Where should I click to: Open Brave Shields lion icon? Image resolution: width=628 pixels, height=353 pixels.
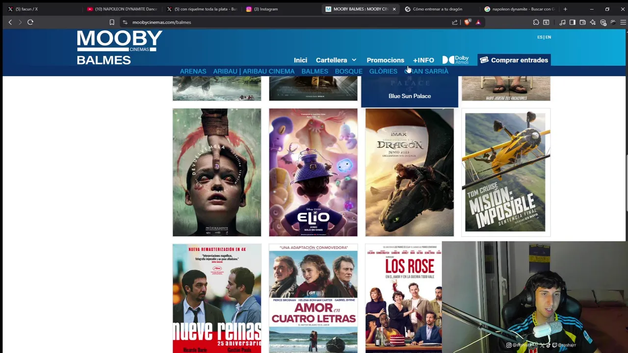click(467, 22)
